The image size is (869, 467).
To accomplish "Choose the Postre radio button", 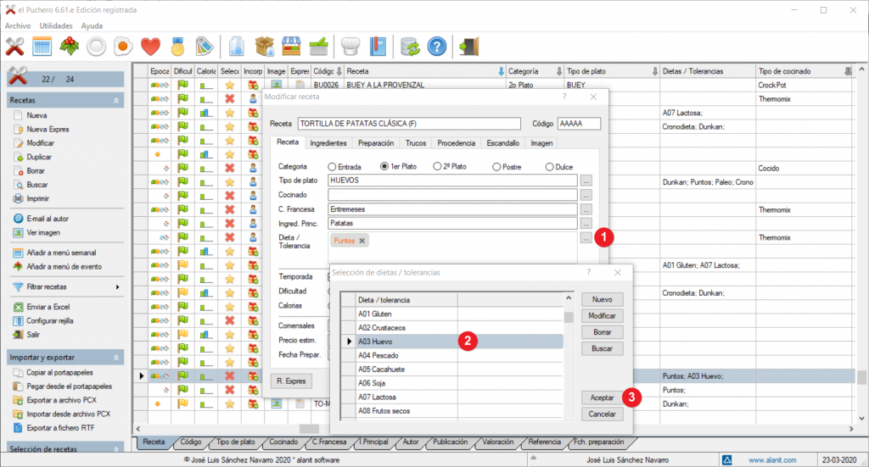I will [496, 167].
